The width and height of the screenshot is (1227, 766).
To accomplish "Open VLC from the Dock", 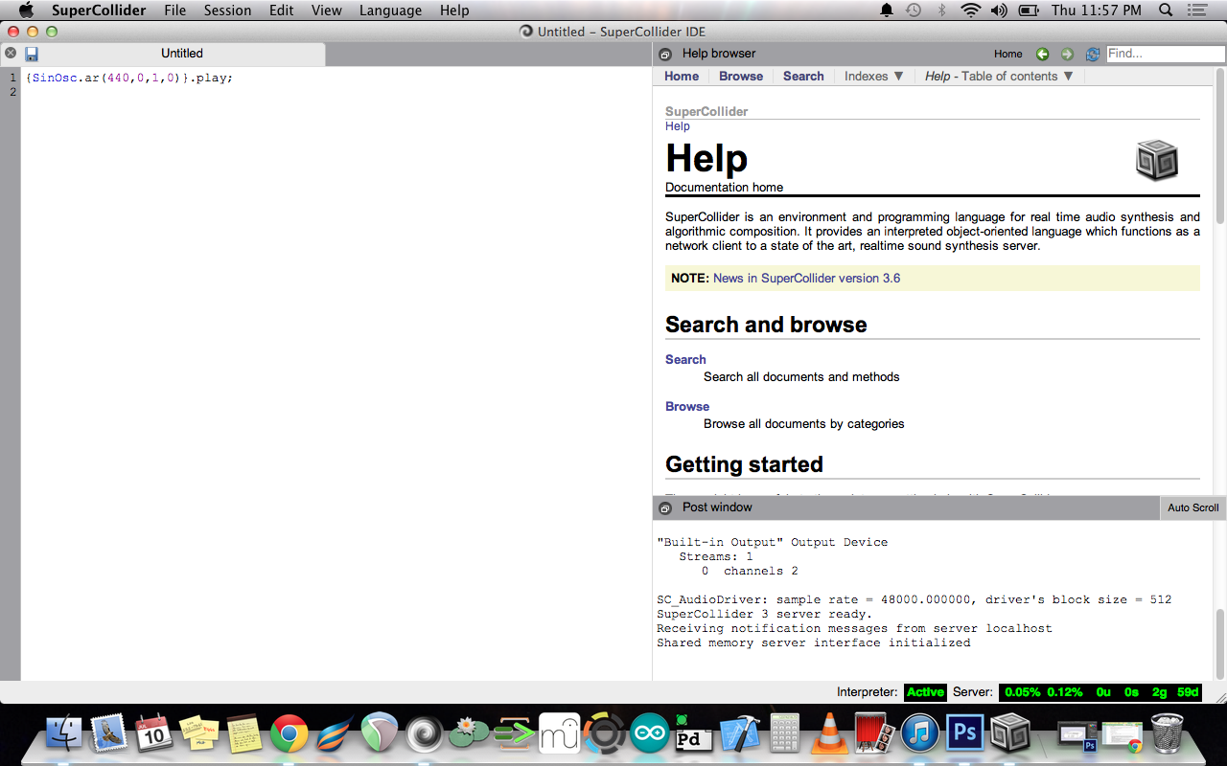I will (829, 734).
